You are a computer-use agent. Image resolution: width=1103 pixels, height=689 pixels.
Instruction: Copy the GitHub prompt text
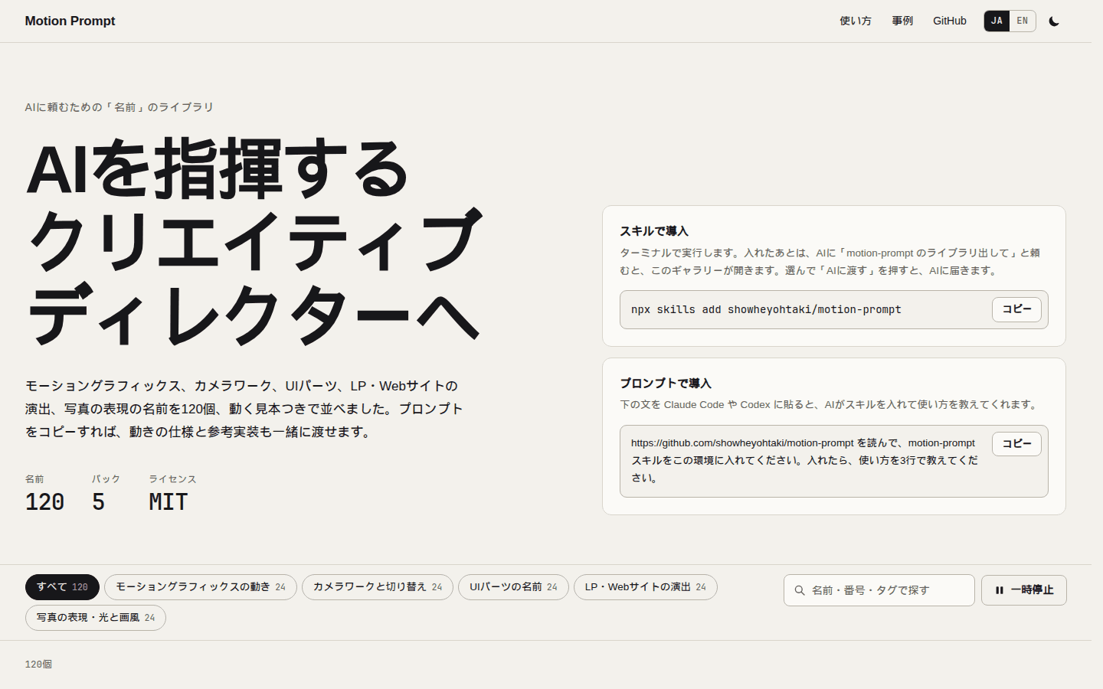[1016, 444]
